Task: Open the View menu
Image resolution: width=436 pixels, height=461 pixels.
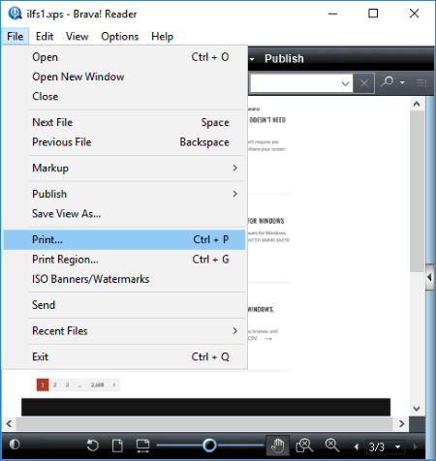Action: [77, 37]
